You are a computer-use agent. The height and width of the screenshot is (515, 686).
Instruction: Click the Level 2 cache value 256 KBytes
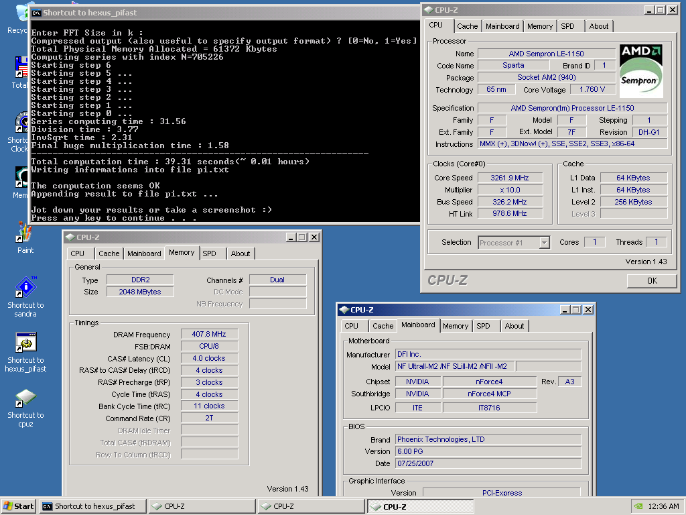(633, 202)
